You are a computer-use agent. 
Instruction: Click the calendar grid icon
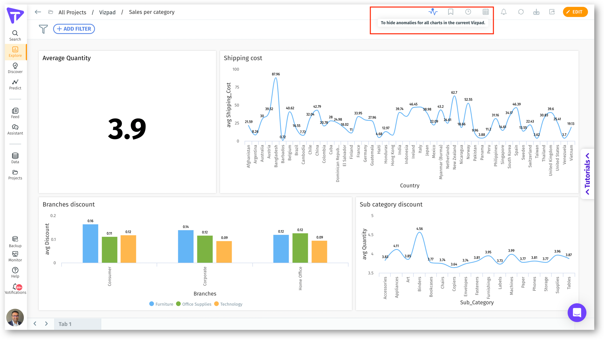[486, 12]
